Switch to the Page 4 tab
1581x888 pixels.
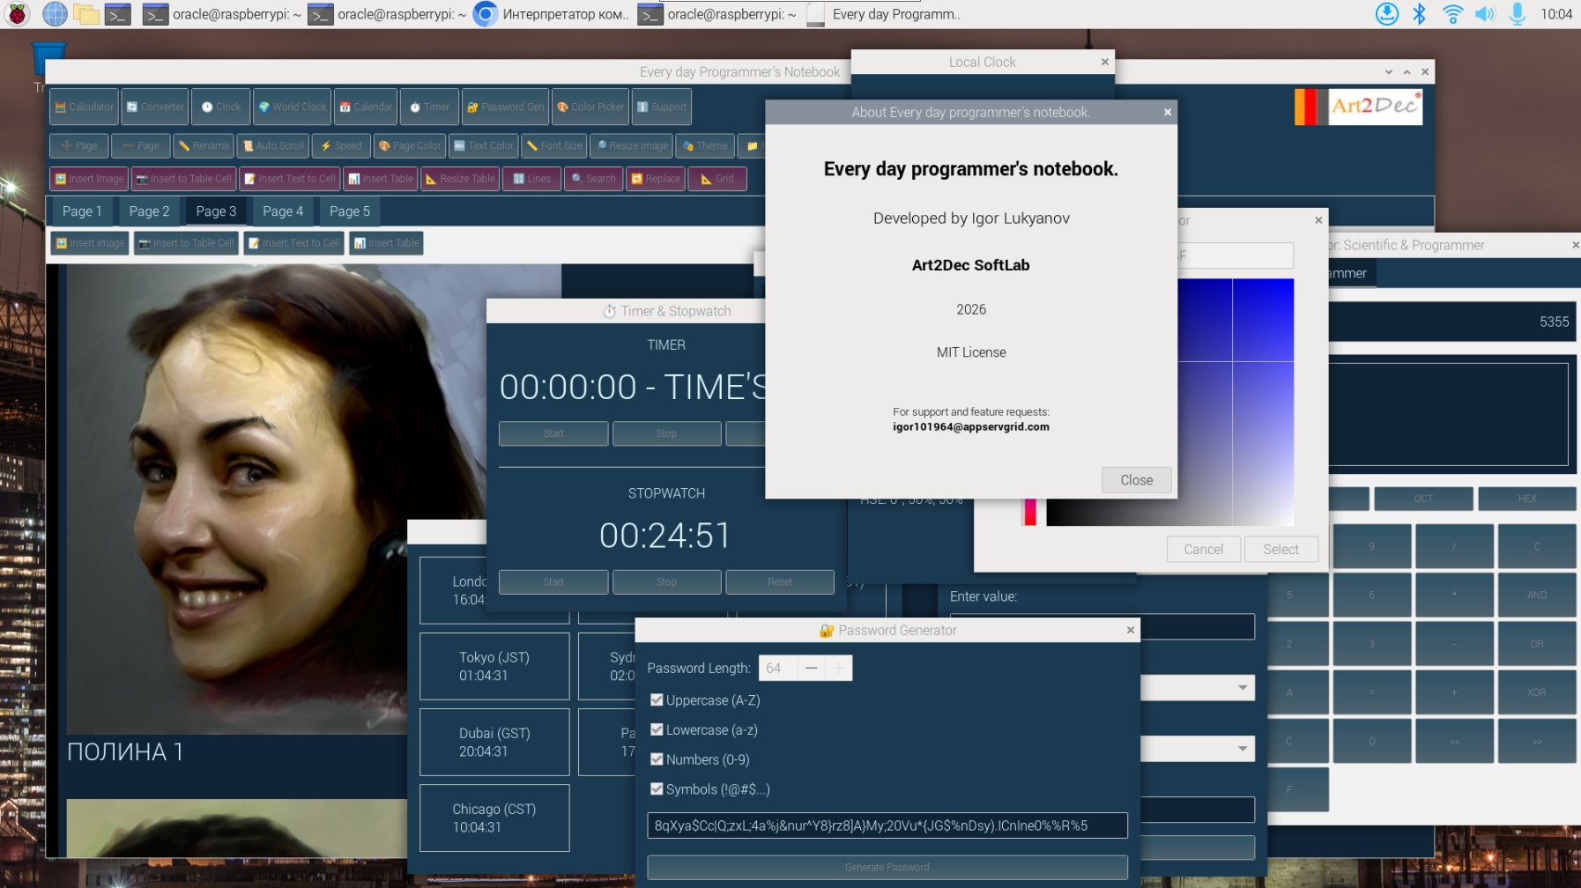[x=282, y=211]
